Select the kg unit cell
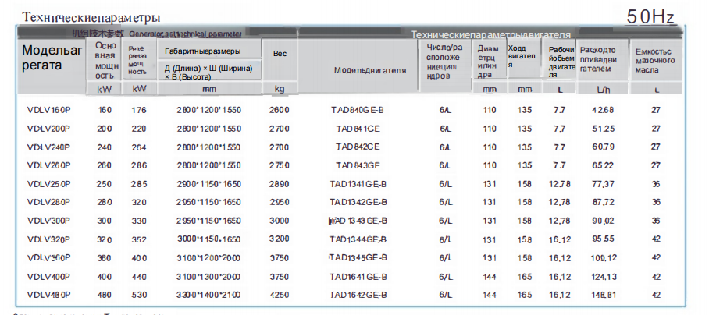 tap(280, 88)
